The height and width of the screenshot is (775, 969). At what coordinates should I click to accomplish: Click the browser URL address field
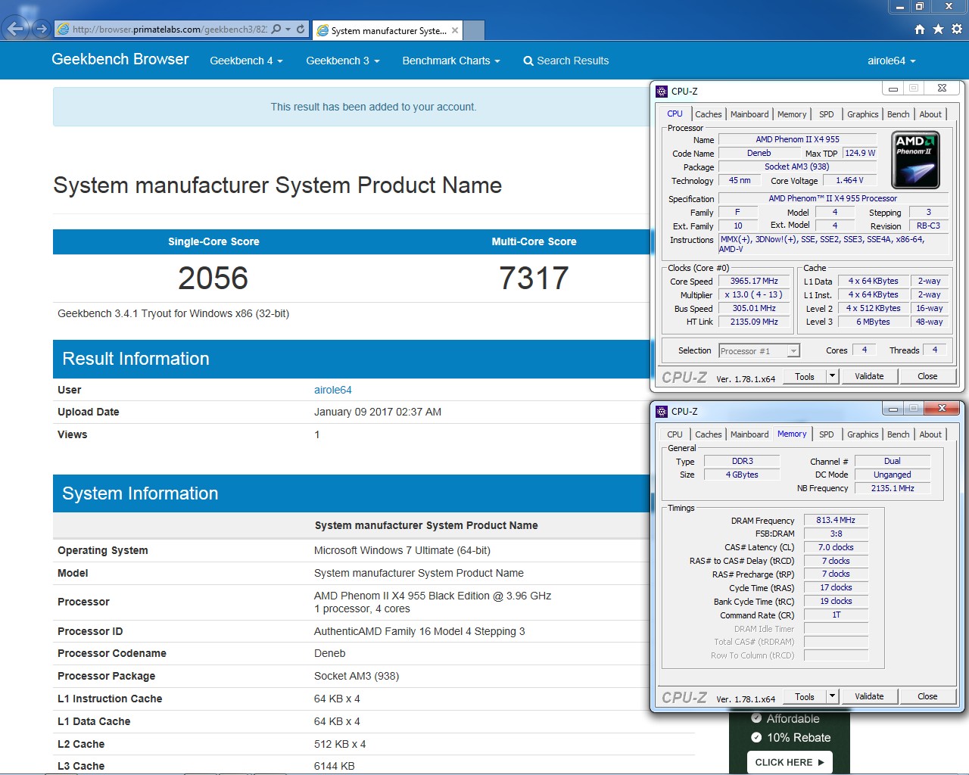coord(170,30)
